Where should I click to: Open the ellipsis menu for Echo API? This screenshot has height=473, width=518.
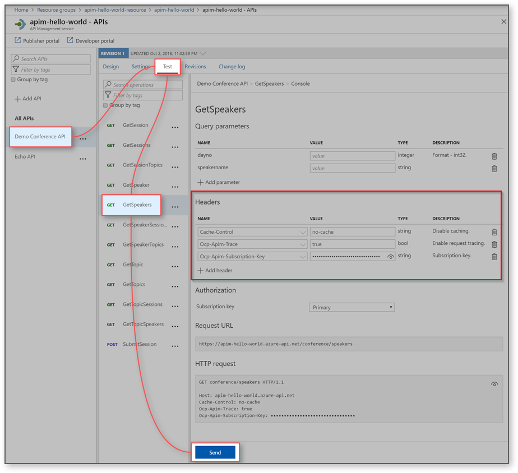point(82,157)
